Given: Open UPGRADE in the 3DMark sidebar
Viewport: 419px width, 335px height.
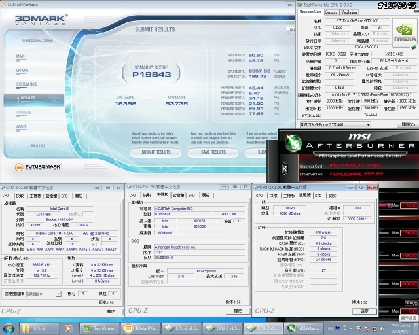Looking at the screenshot, I should [x=24, y=112].
